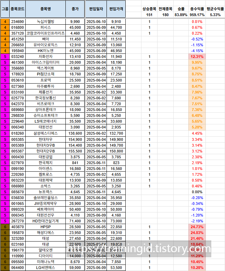The width and height of the screenshot is (225, 271).
Task: Select the 24.73% return cell for HPSP
Action: (x=197, y=227)
